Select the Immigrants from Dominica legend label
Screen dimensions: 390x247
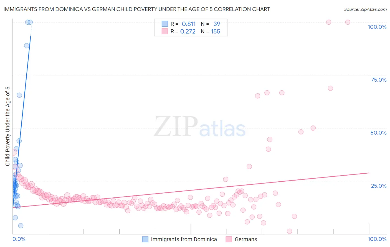(184, 239)
